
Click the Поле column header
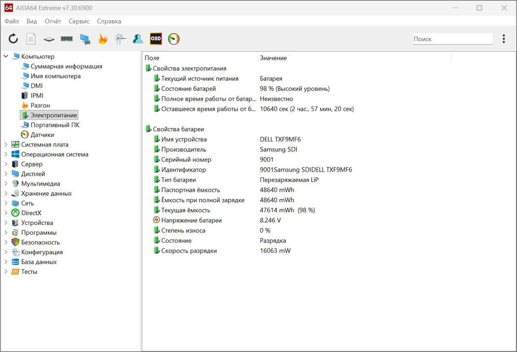pyautogui.click(x=200, y=58)
